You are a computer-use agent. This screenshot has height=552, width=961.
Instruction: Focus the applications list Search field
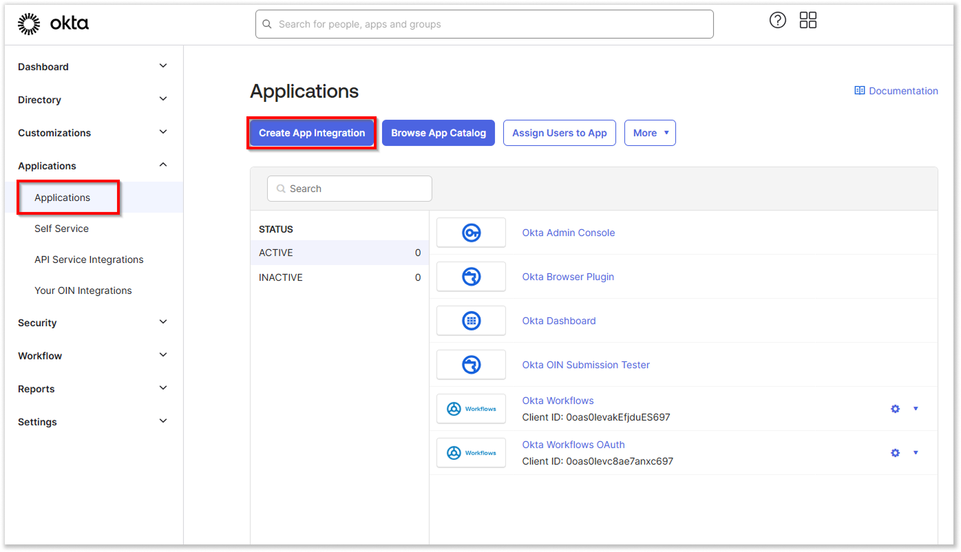pyautogui.click(x=350, y=189)
